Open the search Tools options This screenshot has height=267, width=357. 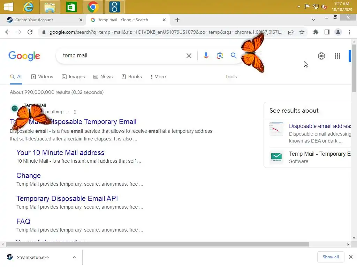pos(231,77)
